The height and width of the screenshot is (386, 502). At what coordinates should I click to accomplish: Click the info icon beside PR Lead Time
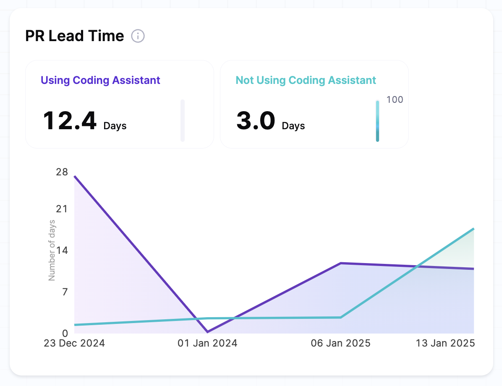[138, 37]
